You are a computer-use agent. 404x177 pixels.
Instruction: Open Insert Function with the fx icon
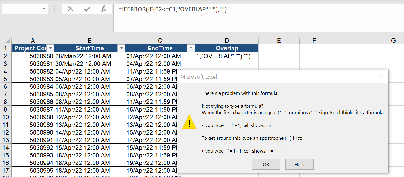pos(104,9)
